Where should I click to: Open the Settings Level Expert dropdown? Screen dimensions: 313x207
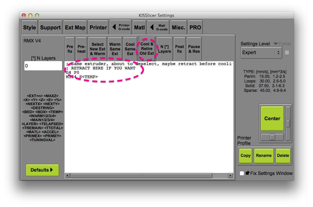pos(261,53)
